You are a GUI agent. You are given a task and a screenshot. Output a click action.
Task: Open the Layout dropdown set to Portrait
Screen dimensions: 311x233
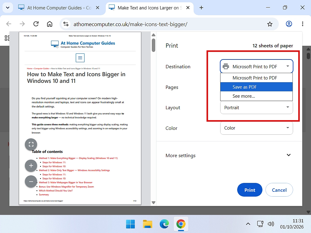tap(256, 108)
